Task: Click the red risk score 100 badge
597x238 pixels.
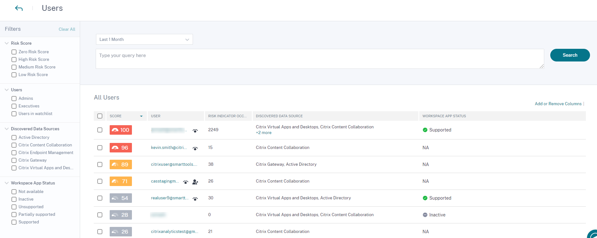Action: tap(121, 130)
